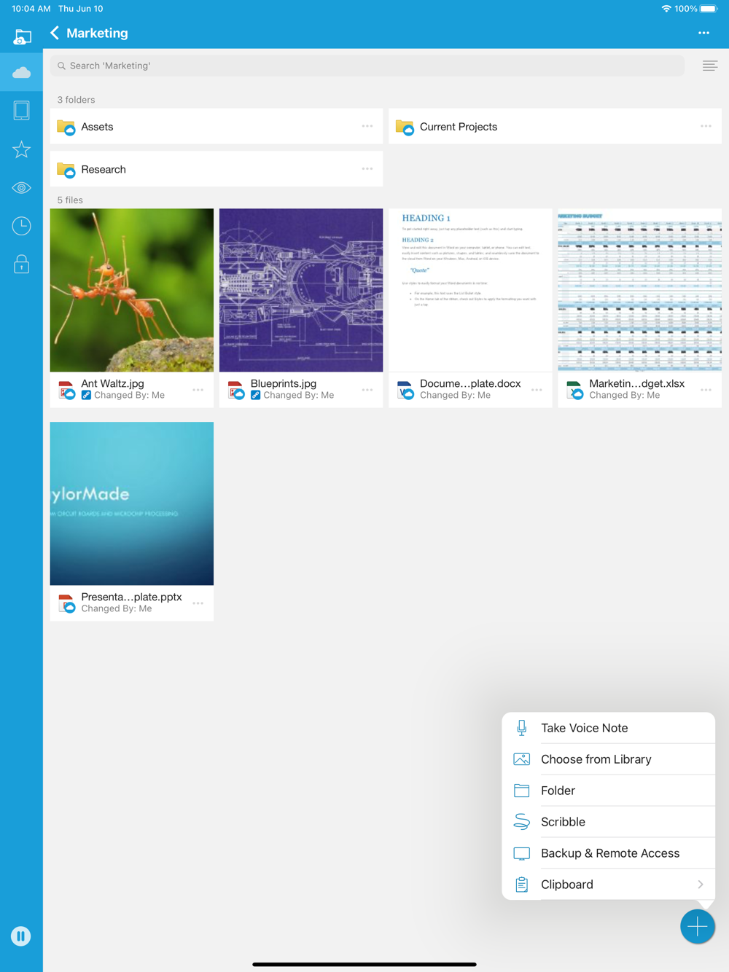Toggle the eye watched-items sidebar icon

click(x=21, y=188)
